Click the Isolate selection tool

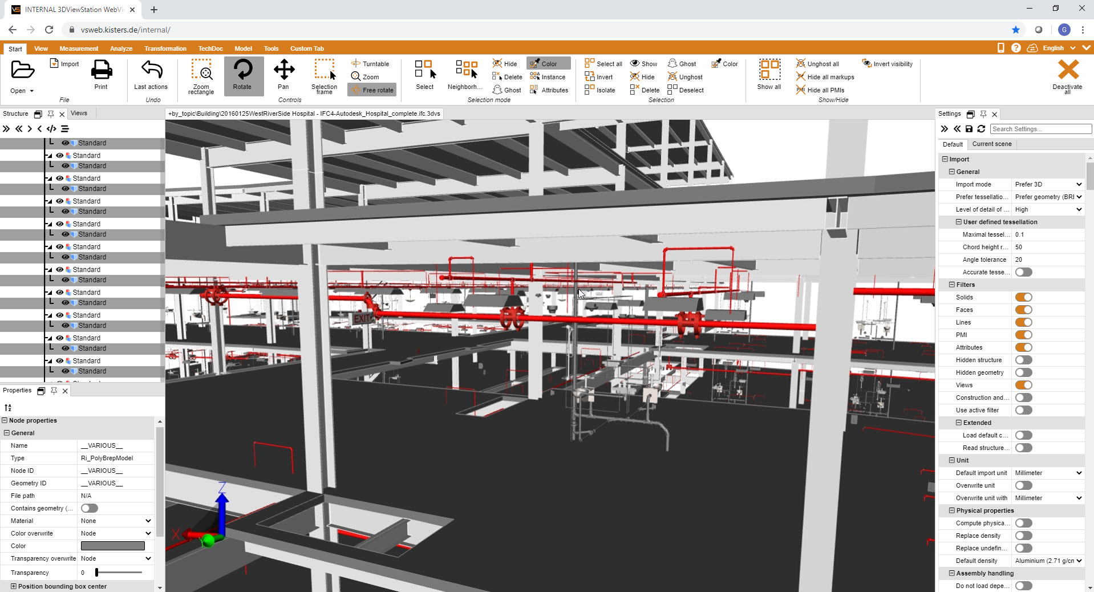pos(600,90)
